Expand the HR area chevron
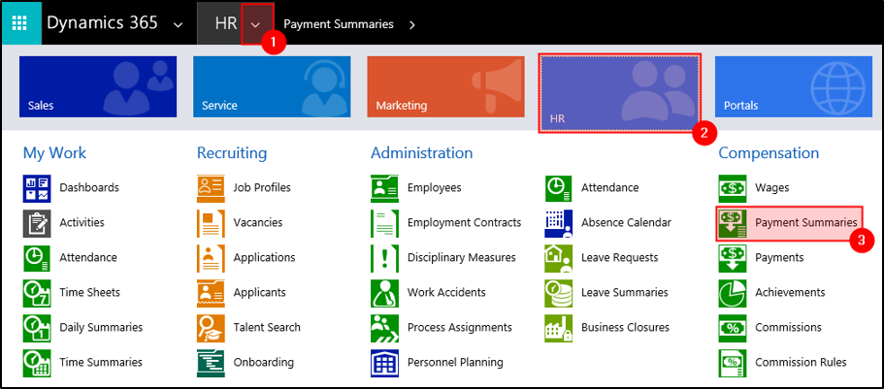 pos(256,24)
